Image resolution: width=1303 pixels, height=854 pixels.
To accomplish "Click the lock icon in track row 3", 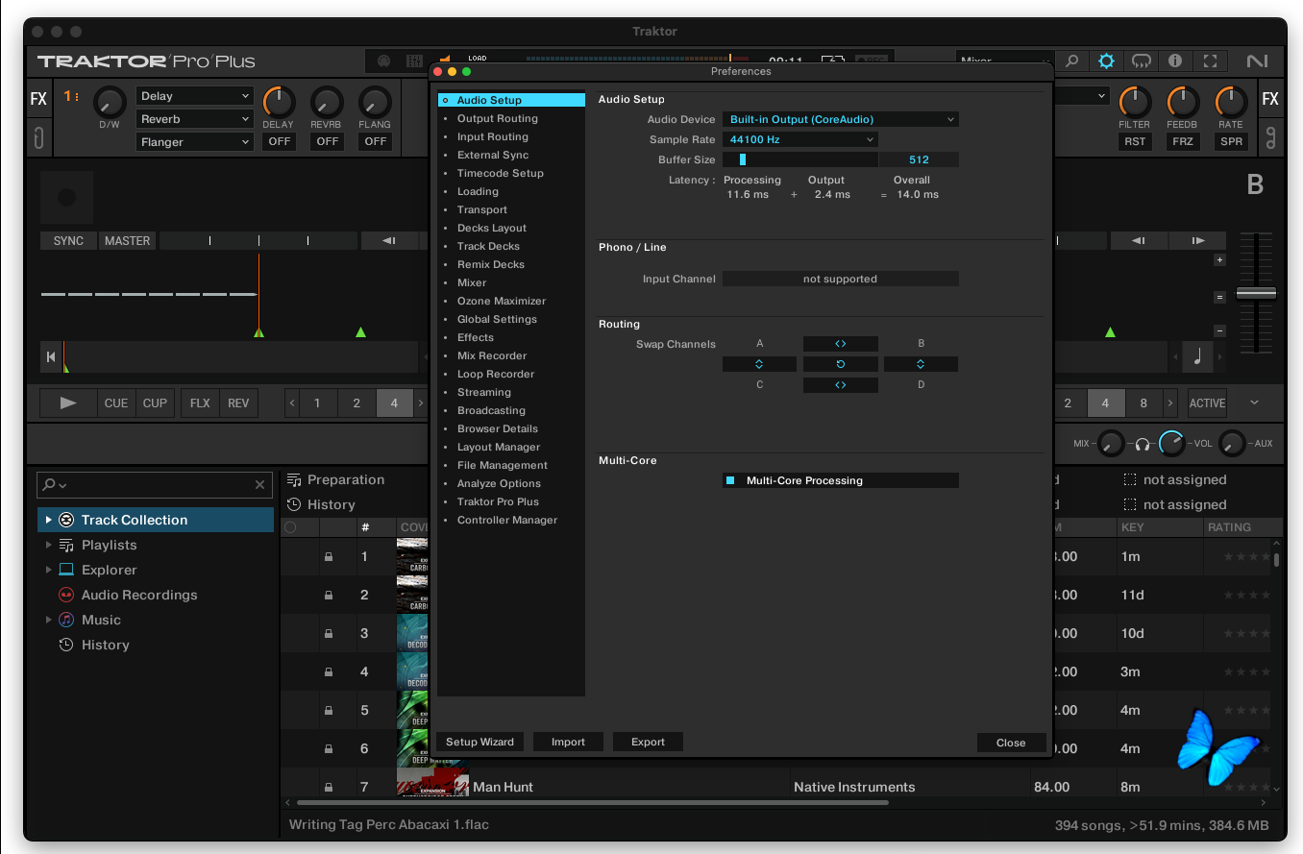I will pyautogui.click(x=329, y=633).
